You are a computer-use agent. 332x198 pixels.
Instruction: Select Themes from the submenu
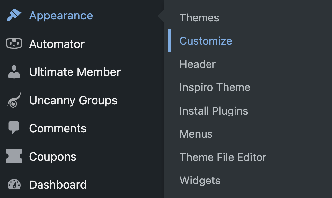pyautogui.click(x=199, y=17)
